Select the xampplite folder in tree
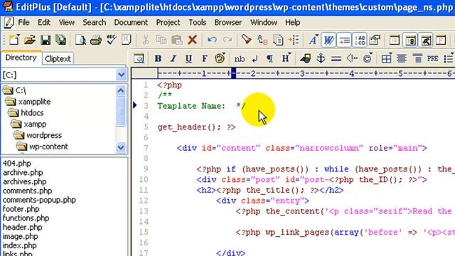The image size is (455, 256). [34, 102]
